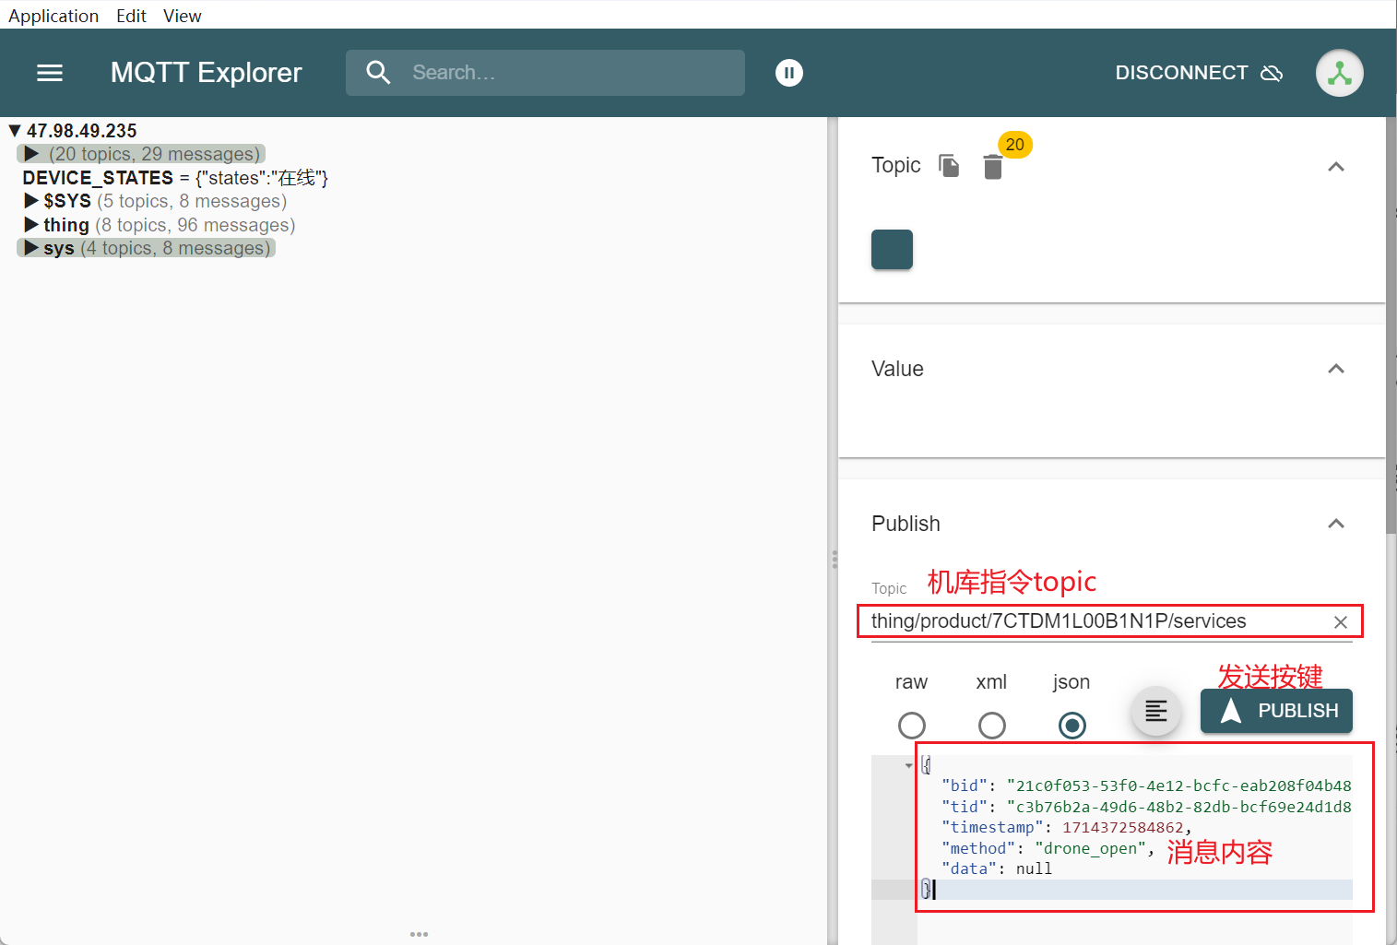
Task: Select the raw format radio button
Action: [911, 726]
